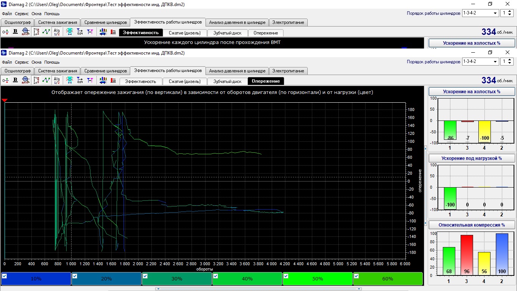Uncheck the 20% load checkbox

tap(75, 276)
